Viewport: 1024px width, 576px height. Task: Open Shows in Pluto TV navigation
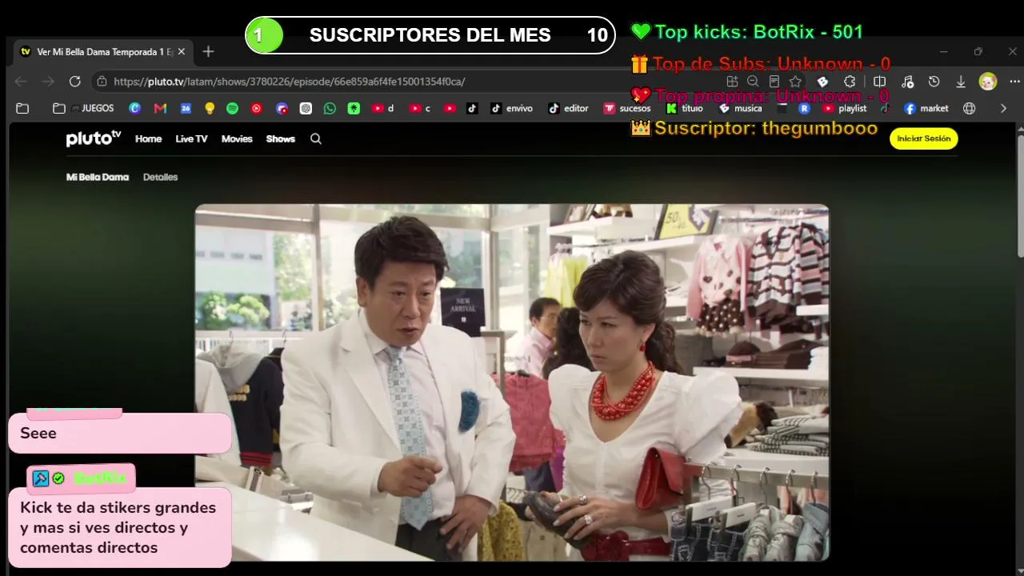point(281,139)
